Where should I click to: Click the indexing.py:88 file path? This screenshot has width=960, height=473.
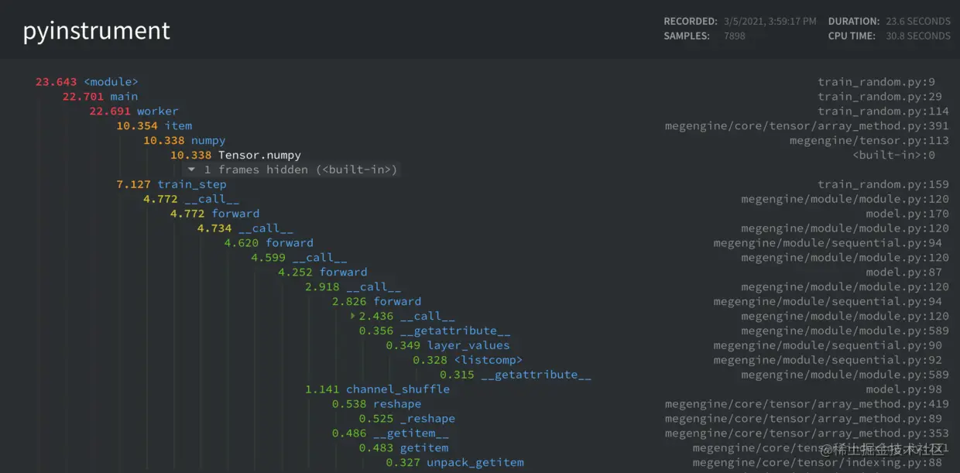tap(818, 464)
